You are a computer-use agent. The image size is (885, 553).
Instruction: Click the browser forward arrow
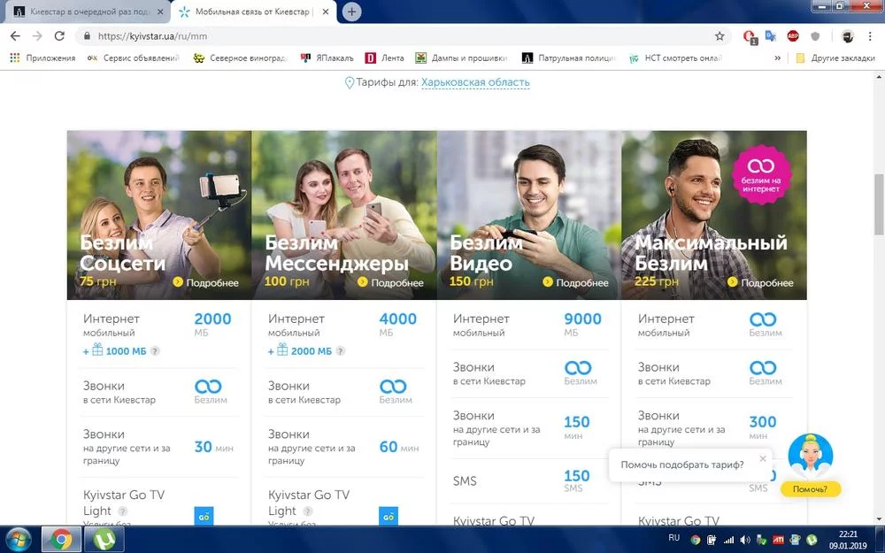37,36
